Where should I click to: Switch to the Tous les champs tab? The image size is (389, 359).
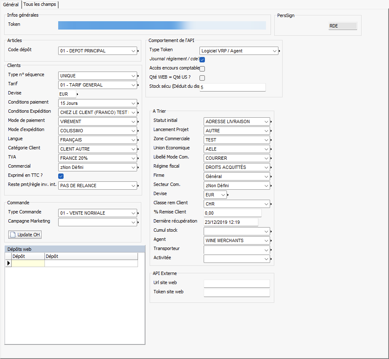(40, 4)
